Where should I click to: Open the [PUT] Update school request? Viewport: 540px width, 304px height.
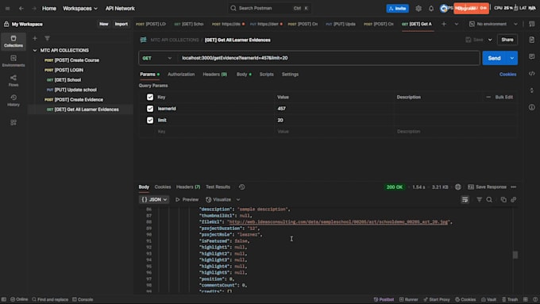pyautogui.click(x=71, y=90)
